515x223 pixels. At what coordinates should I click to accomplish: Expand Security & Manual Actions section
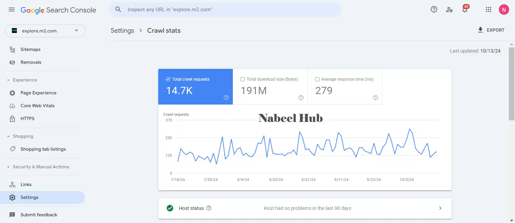pyautogui.click(x=8, y=167)
